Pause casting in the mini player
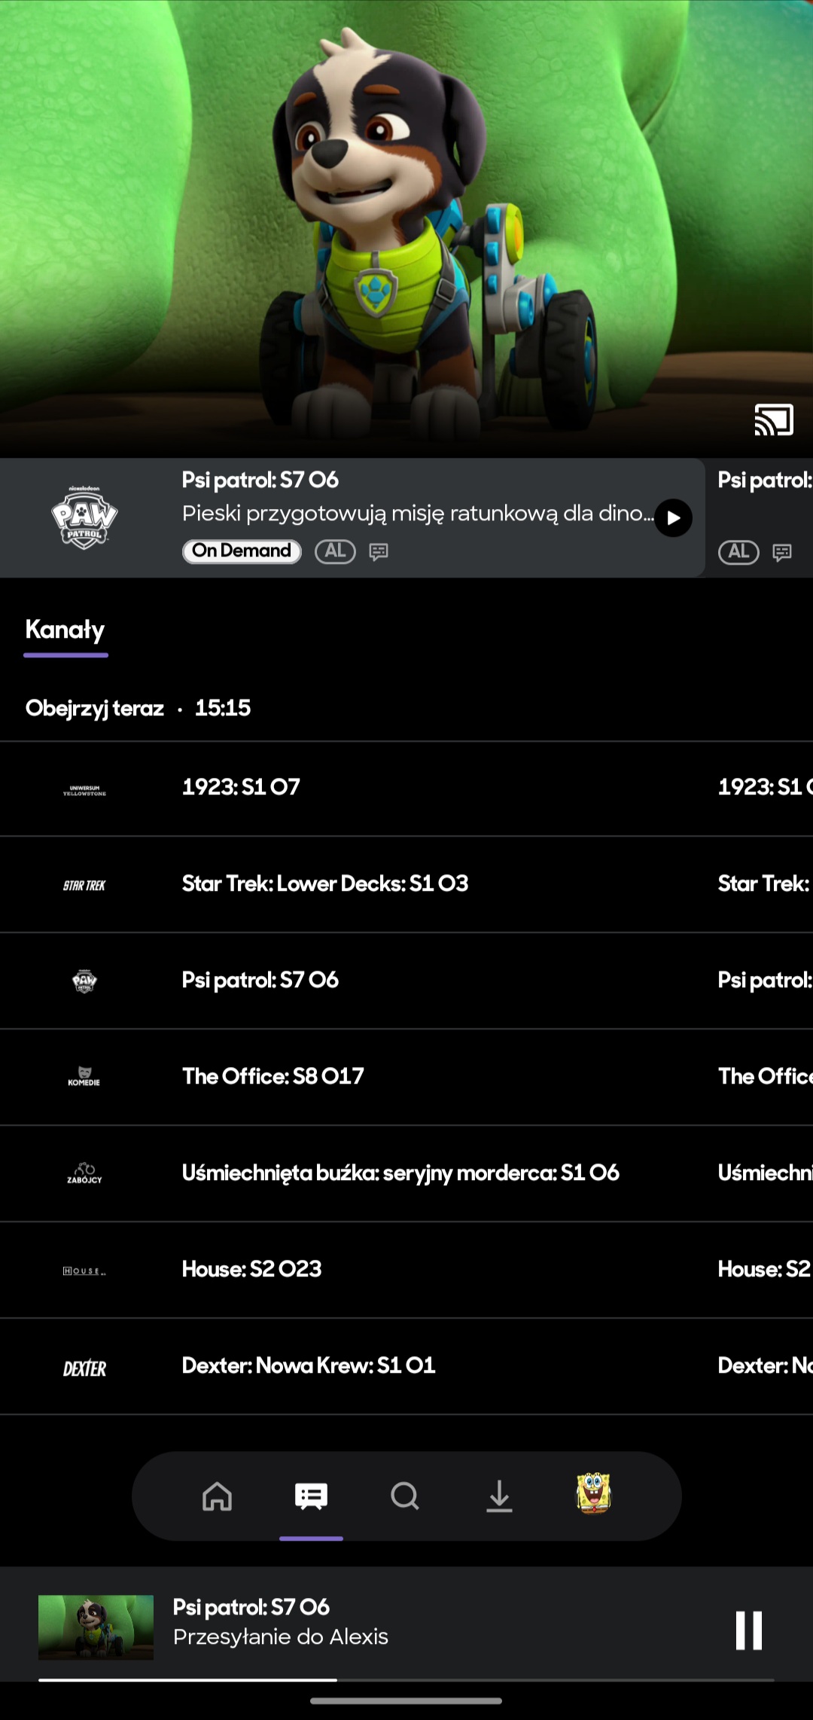This screenshot has width=813, height=1720. pyautogui.click(x=748, y=1630)
